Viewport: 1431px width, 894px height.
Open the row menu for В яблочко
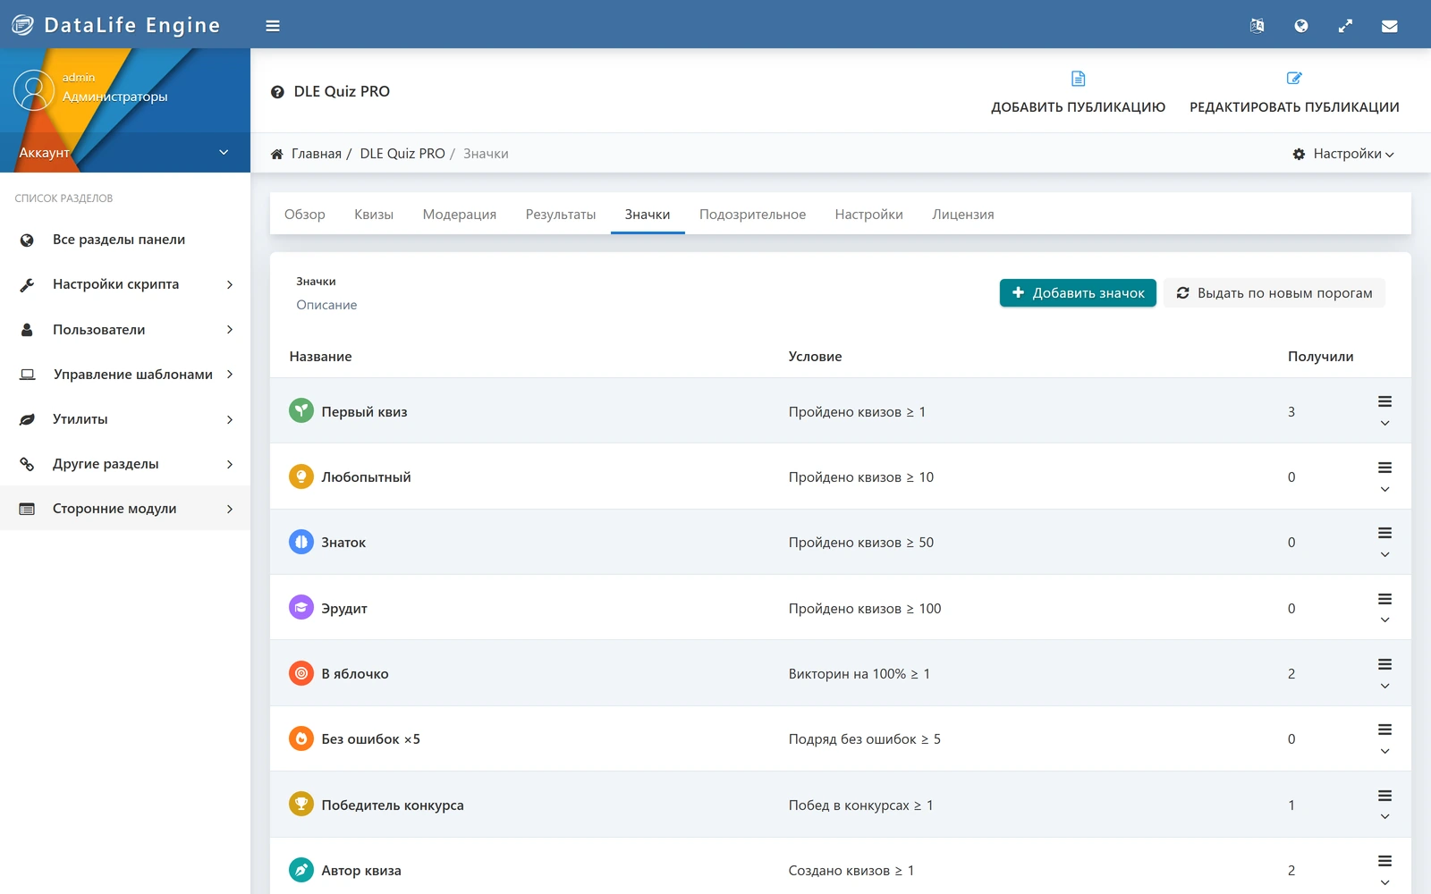(x=1384, y=674)
